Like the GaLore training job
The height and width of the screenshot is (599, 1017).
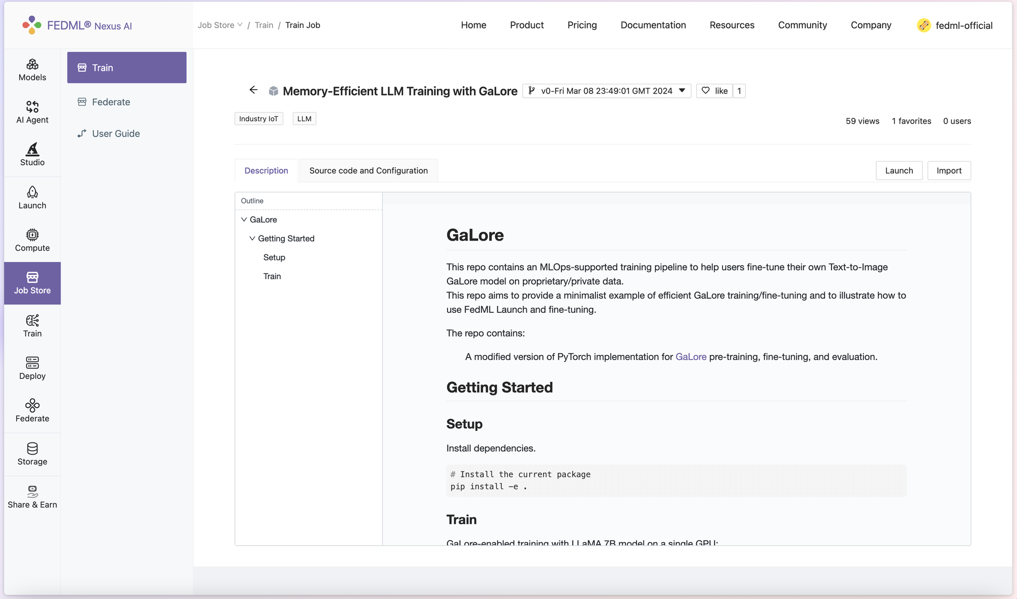(714, 91)
